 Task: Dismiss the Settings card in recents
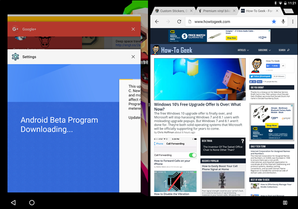tap(133, 57)
